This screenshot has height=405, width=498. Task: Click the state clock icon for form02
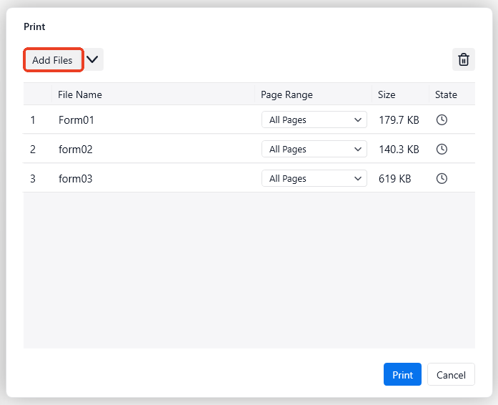442,150
